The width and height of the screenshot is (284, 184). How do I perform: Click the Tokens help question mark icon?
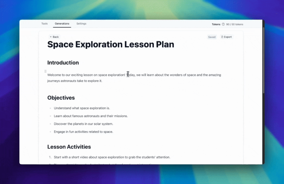(223, 24)
